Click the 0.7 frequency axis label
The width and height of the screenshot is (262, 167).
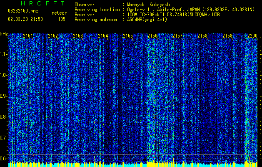click(4, 138)
